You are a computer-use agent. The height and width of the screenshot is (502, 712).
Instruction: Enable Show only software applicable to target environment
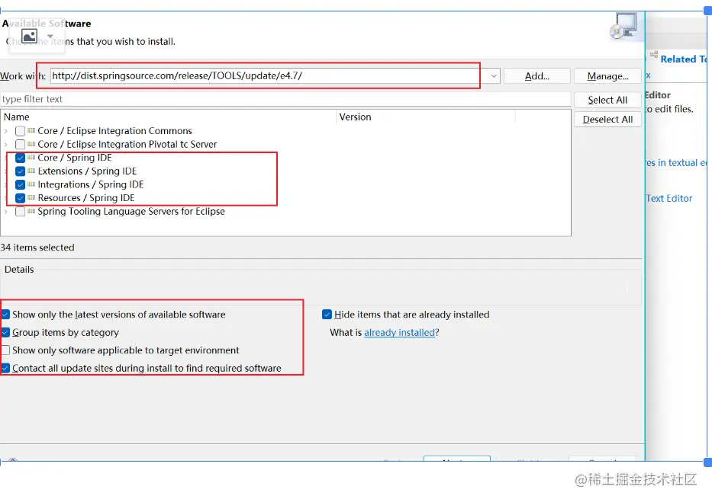[5, 350]
